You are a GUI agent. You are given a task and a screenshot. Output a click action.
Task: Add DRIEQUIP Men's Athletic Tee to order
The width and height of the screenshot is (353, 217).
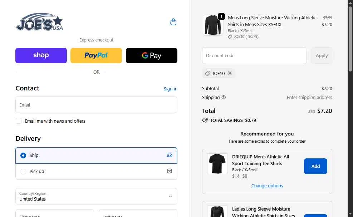point(315,166)
